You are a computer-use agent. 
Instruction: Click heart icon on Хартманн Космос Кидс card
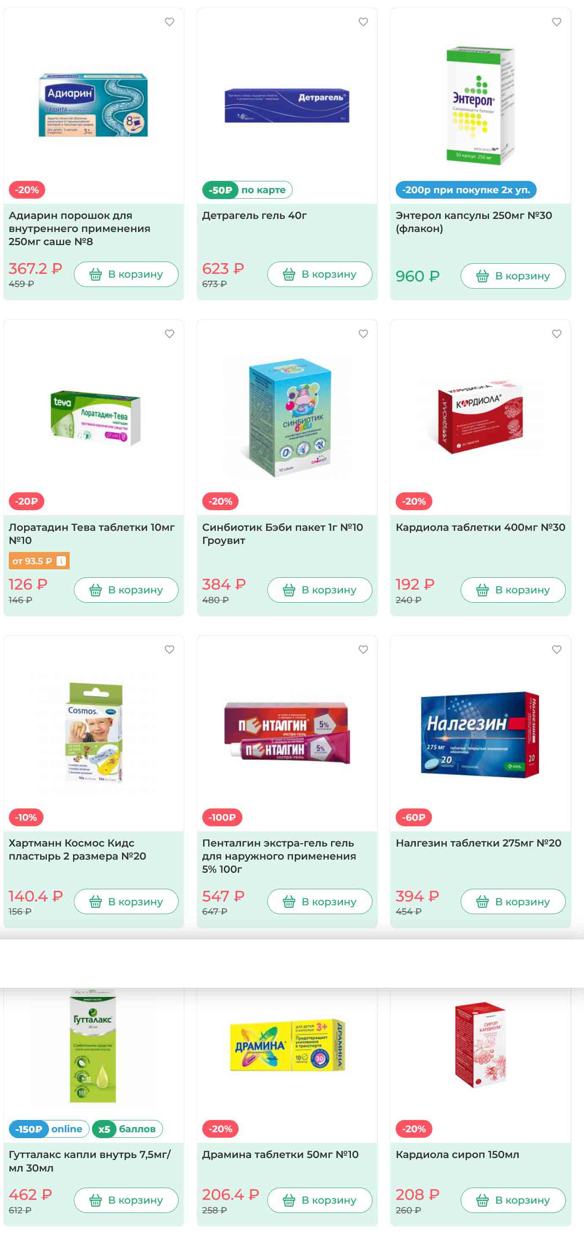[169, 649]
